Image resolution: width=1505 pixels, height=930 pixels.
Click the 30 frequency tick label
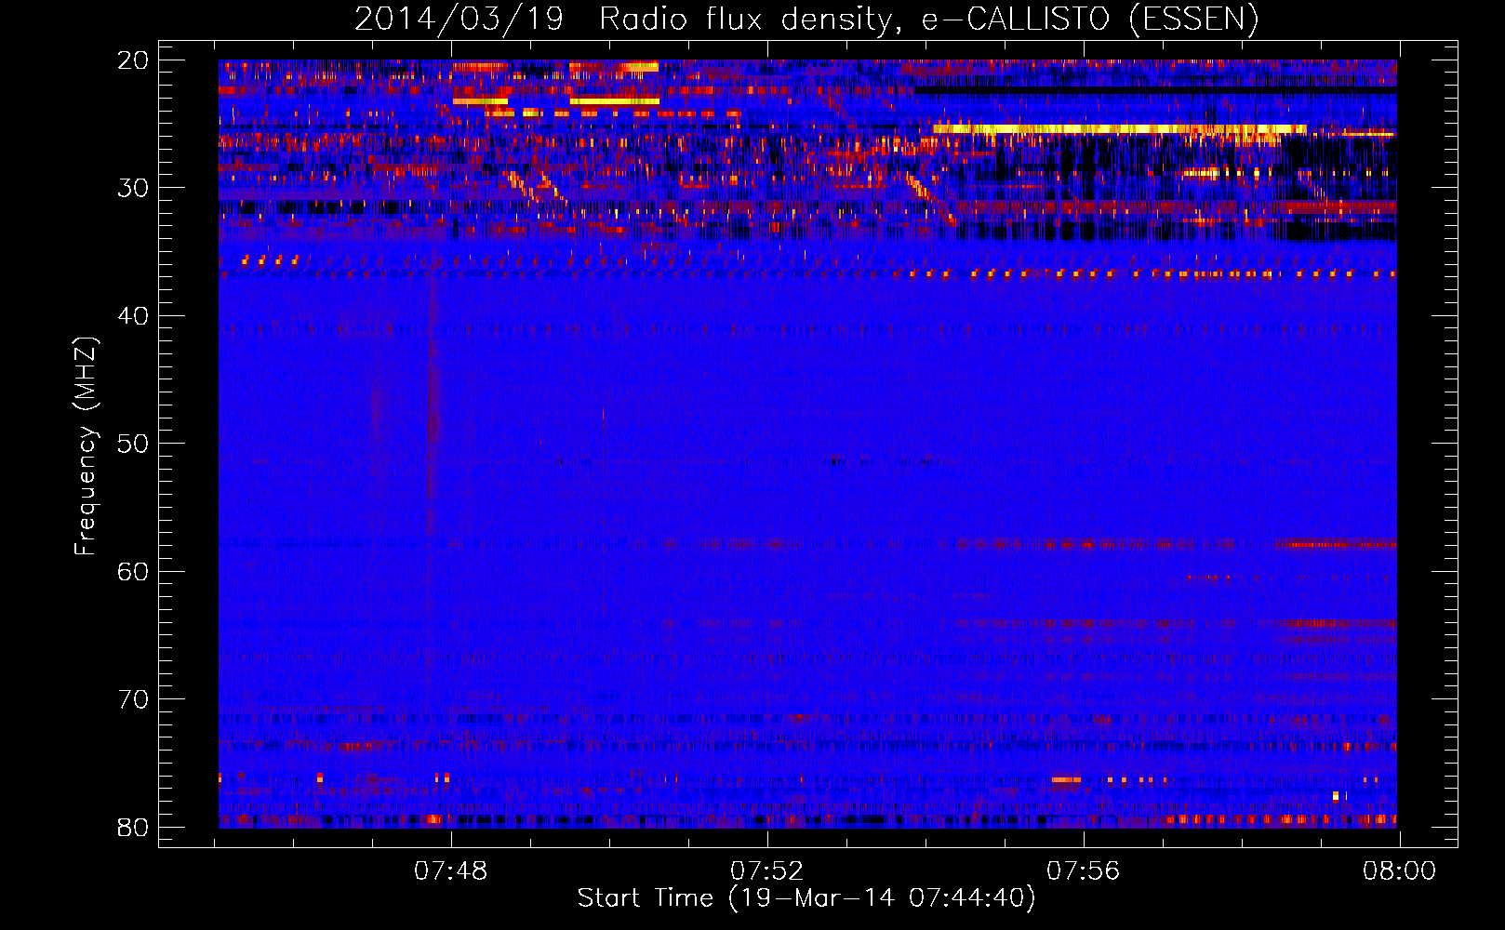coord(133,188)
